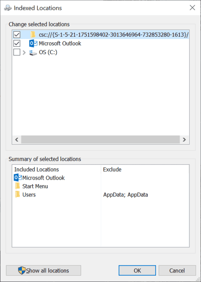Click the OK button
Screen dimensions: 201x282
tap(137, 271)
